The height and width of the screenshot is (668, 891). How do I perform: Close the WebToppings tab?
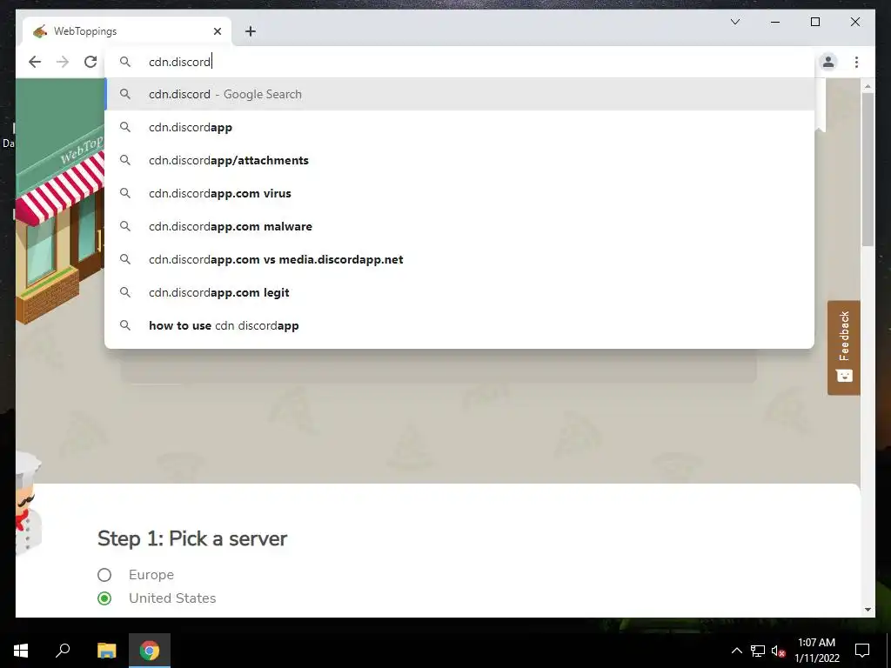[217, 31]
